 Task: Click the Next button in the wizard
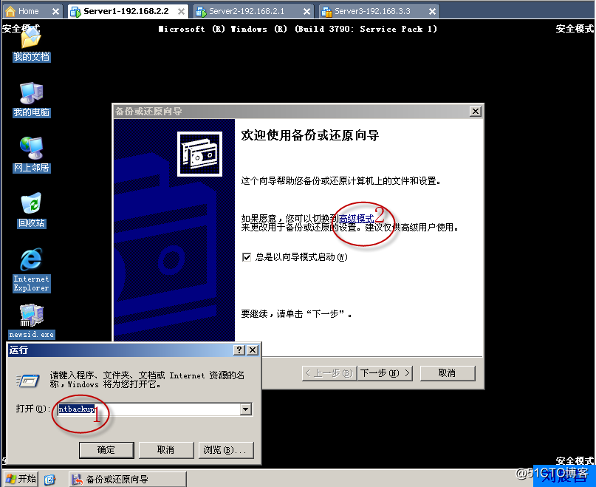pos(384,373)
